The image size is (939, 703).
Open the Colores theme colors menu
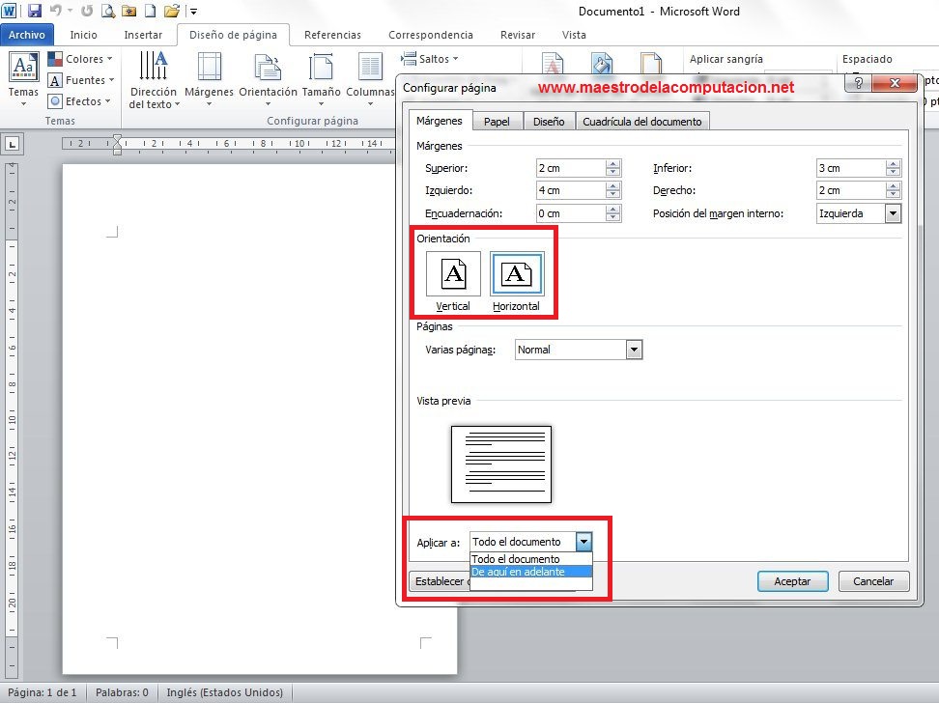point(80,59)
